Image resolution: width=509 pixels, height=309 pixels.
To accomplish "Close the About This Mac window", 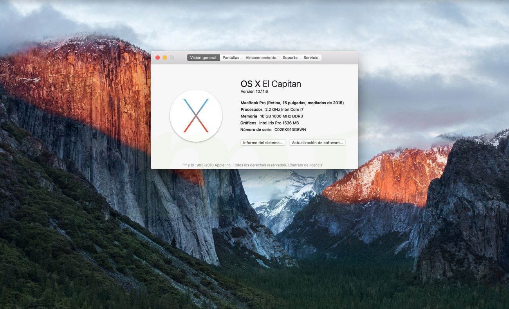I will tap(158, 58).
